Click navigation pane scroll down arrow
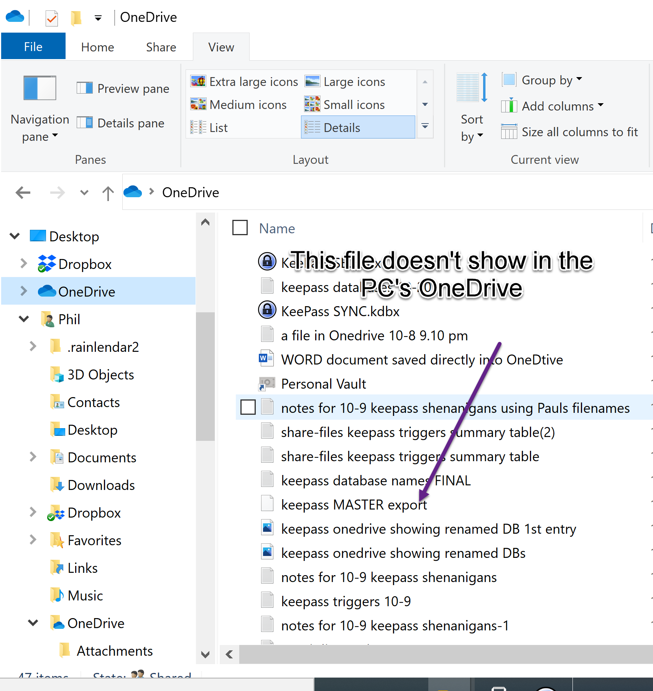The image size is (653, 691). [x=205, y=654]
